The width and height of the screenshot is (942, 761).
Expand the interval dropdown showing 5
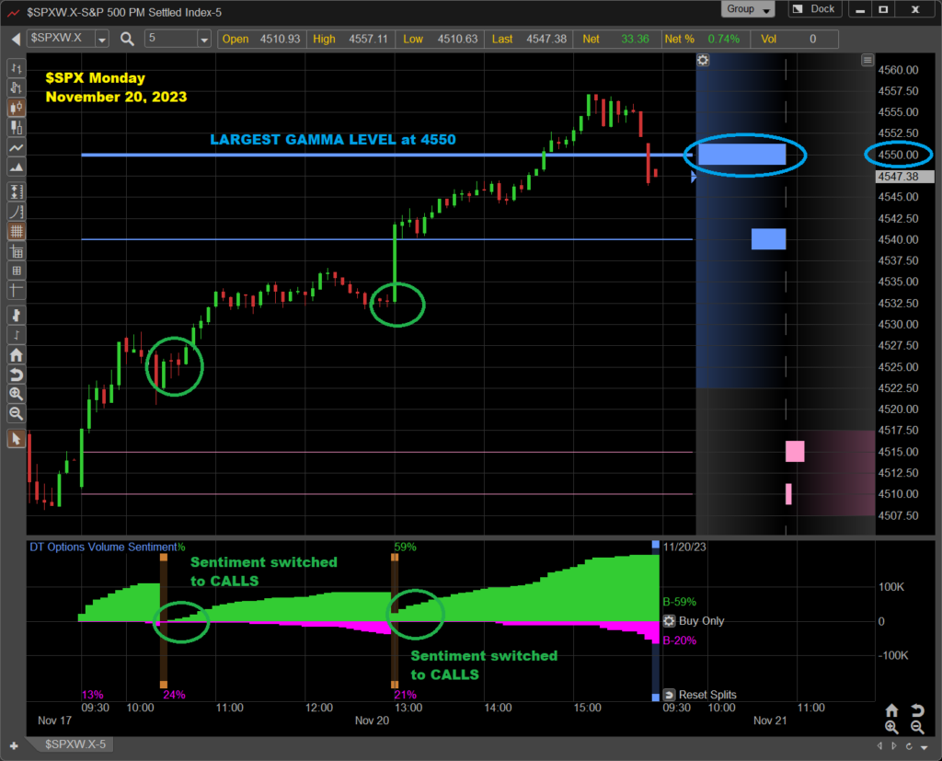coord(203,40)
